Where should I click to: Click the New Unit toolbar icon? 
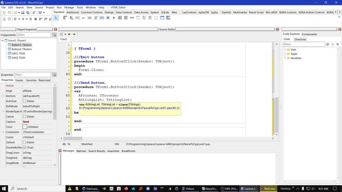click(4, 13)
